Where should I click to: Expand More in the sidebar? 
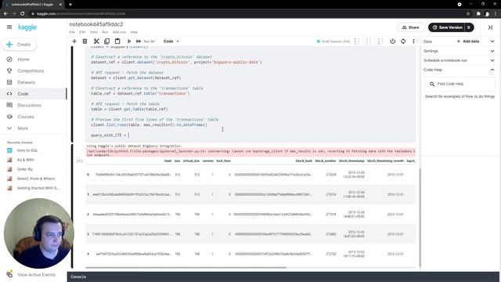pyautogui.click(x=23, y=128)
